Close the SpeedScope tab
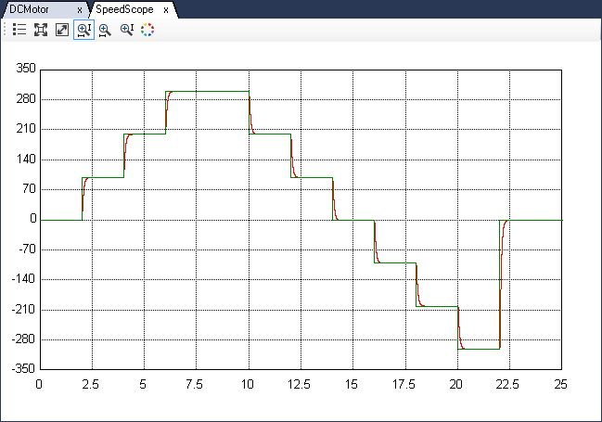The height and width of the screenshot is (422, 602). click(x=166, y=10)
